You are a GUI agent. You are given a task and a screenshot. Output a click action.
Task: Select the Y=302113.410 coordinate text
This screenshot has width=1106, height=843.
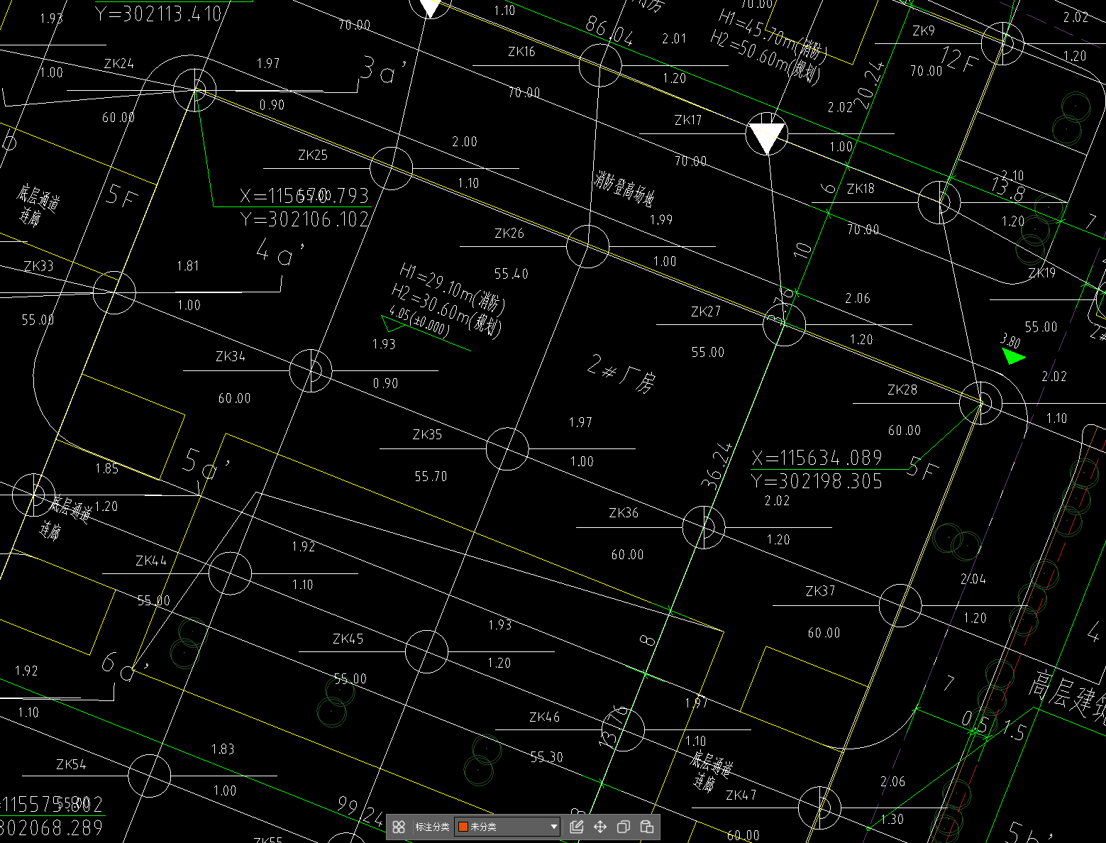click(159, 13)
